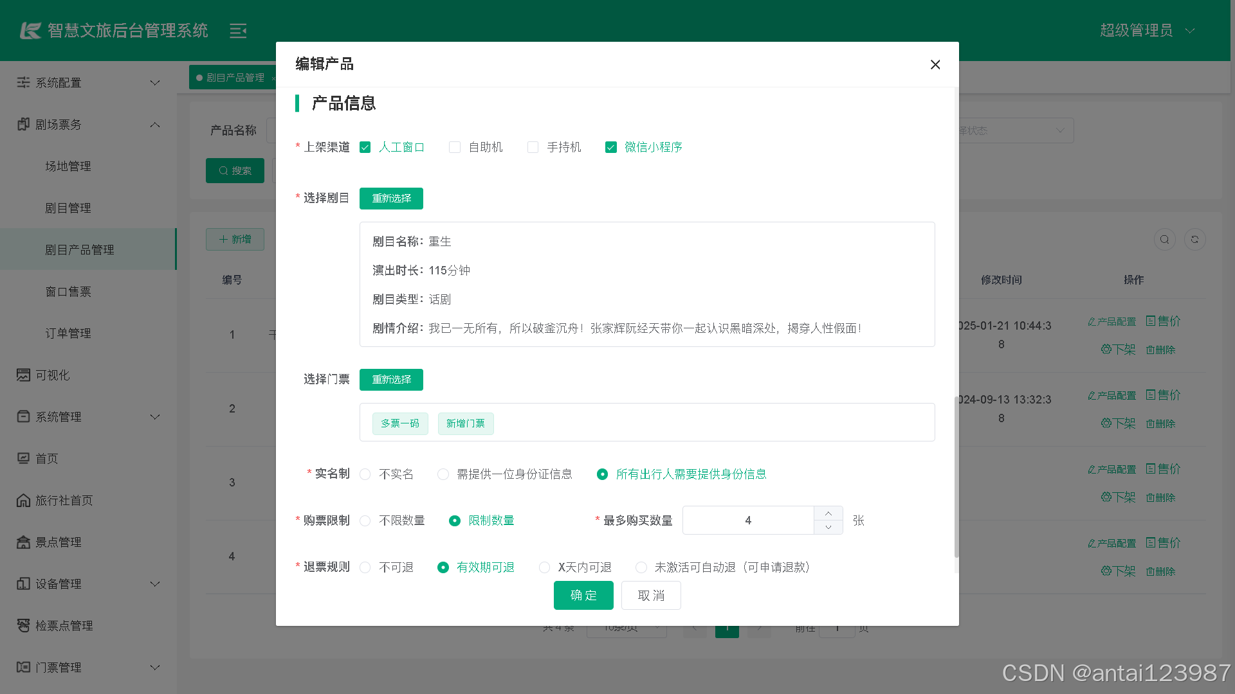Click the 新增门票 button

[x=465, y=423]
